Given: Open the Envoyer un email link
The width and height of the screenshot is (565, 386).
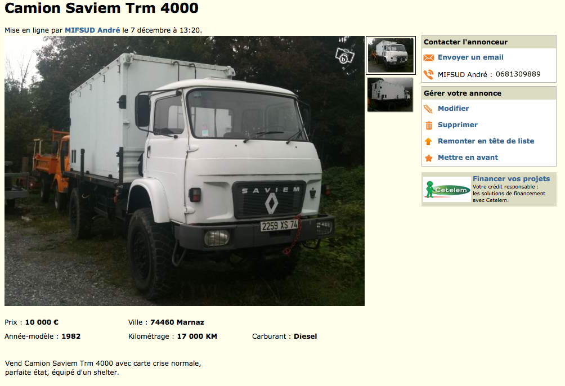Looking at the screenshot, I should 470,57.
